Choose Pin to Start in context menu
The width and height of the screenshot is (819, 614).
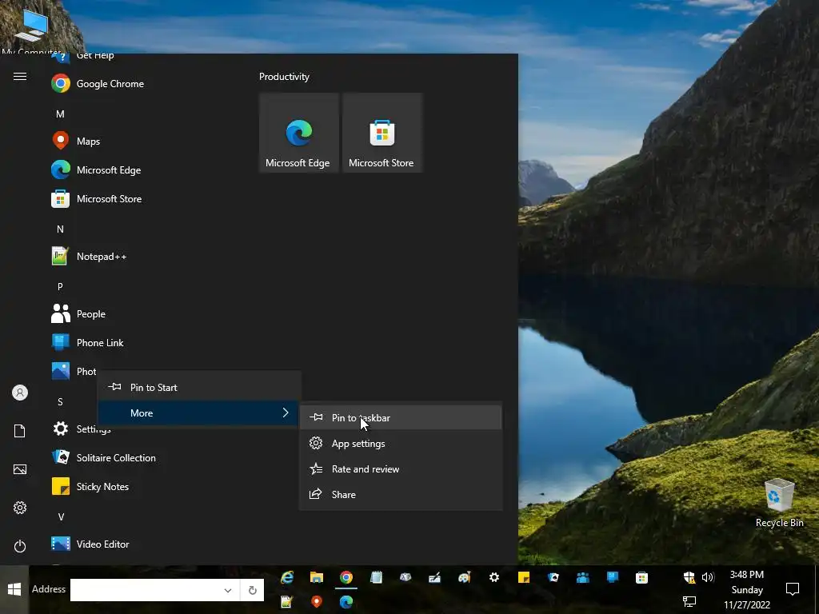(199, 388)
